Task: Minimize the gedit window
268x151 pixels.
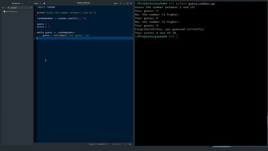Action: (x=124, y=3)
